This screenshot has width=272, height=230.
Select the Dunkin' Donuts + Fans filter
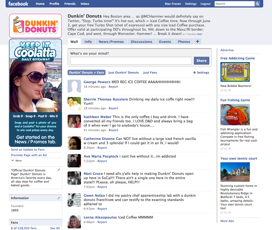(86, 73)
